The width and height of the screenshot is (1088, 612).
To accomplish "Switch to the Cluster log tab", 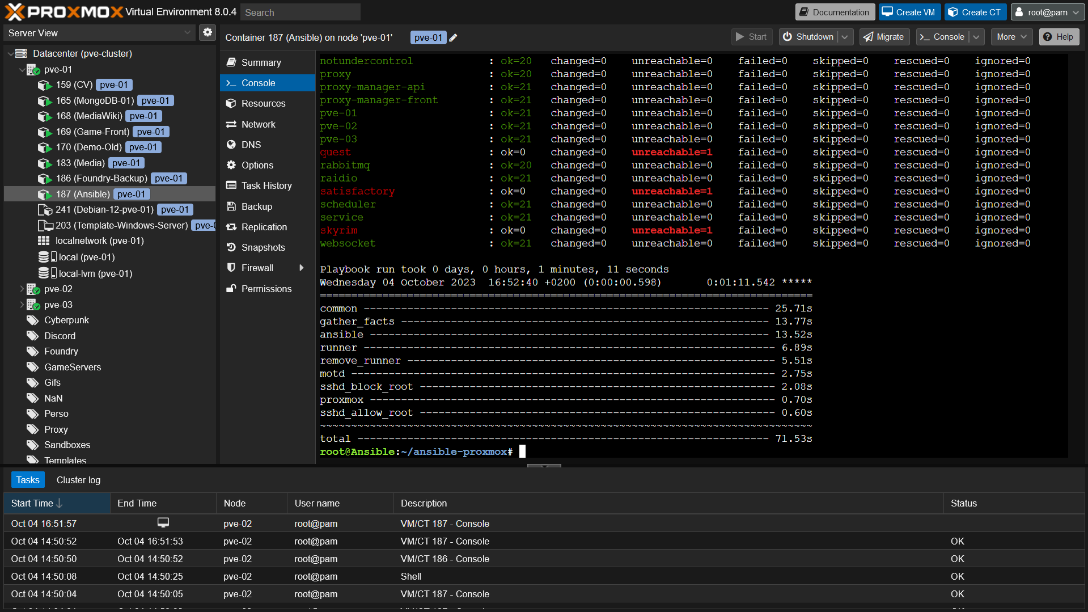I will tap(78, 480).
